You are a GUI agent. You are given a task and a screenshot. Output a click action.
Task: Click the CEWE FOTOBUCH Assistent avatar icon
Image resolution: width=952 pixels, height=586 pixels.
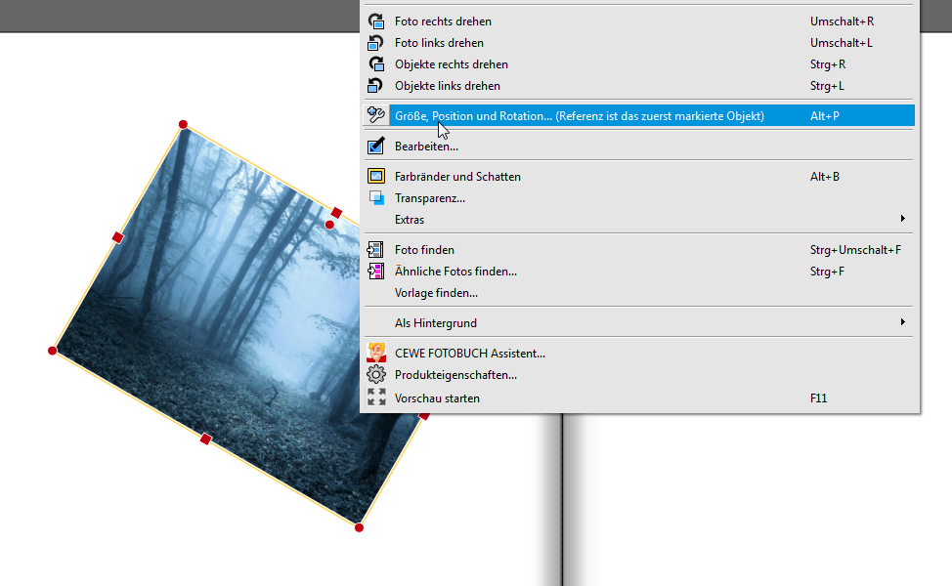376,353
